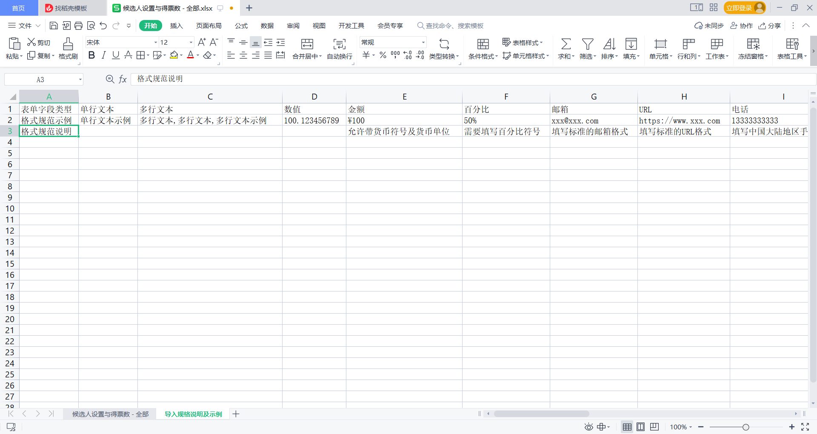Switch to sheet 候选人设置与得票数 - 全部
This screenshot has width=817, height=434.
click(x=110, y=414)
